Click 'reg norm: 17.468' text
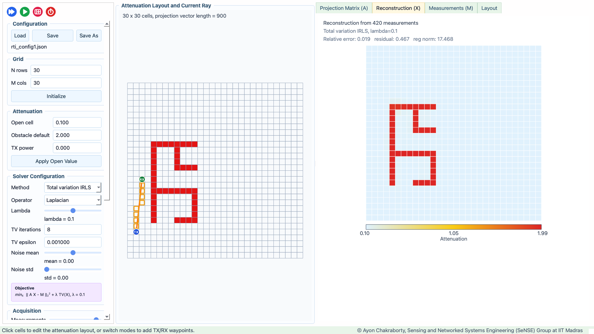 (433, 39)
